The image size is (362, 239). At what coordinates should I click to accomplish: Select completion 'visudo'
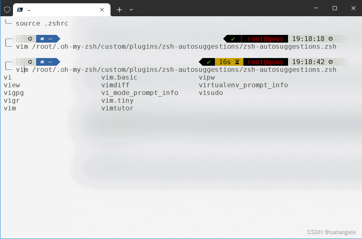tap(211, 93)
